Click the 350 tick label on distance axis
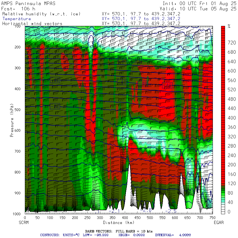 coord(112,218)
